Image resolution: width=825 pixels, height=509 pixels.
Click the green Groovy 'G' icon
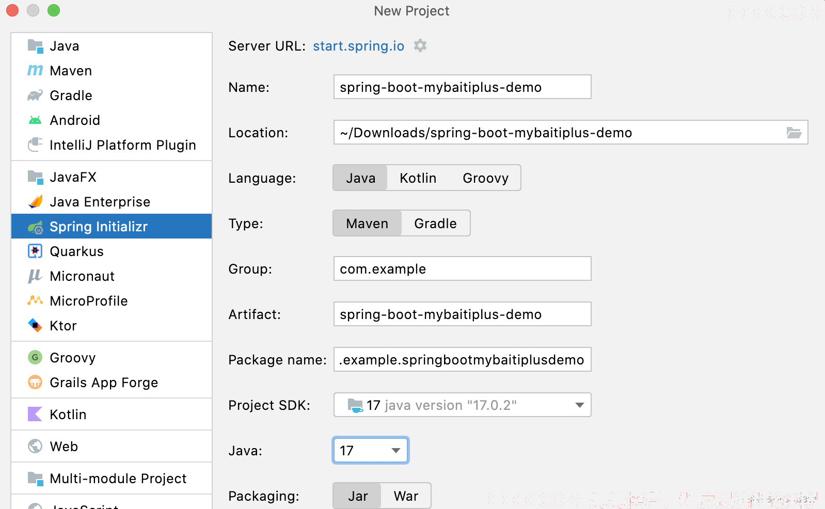click(35, 357)
